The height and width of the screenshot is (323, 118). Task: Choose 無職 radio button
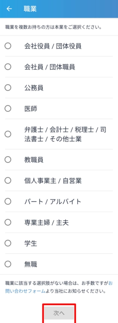(x=8, y=264)
